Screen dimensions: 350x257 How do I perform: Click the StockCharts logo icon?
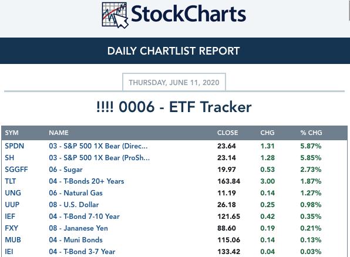point(115,15)
